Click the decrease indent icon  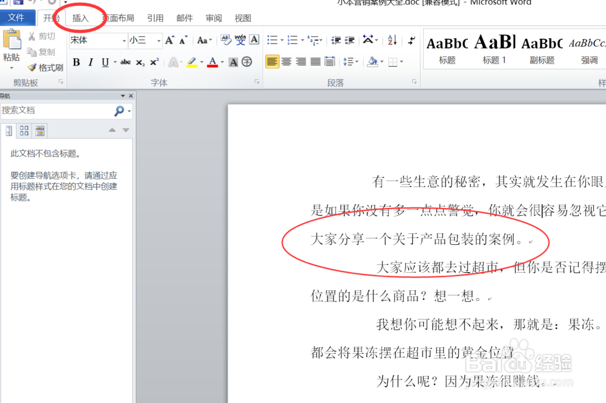(x=336, y=40)
